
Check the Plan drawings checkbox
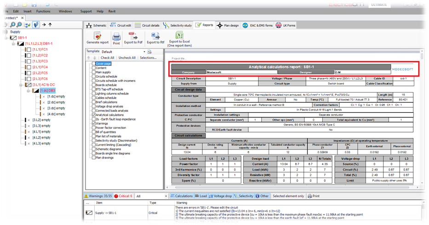(93, 158)
